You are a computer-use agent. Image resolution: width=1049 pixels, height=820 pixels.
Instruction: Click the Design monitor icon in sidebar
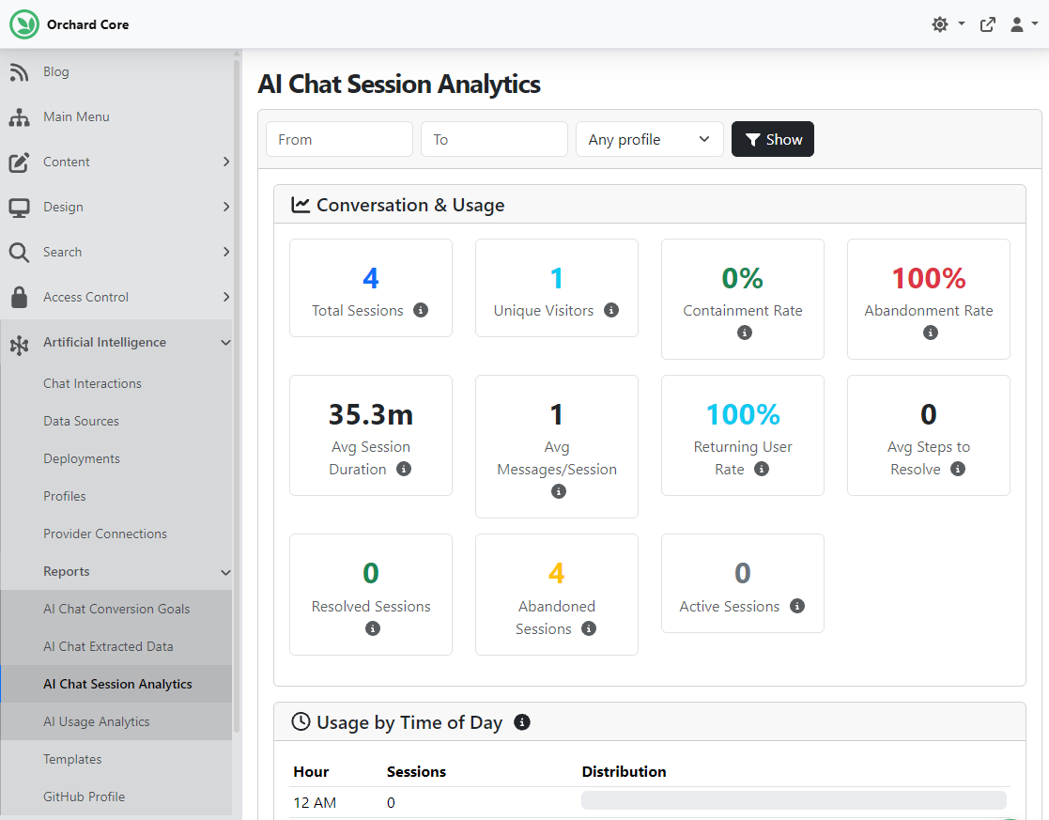click(20, 208)
